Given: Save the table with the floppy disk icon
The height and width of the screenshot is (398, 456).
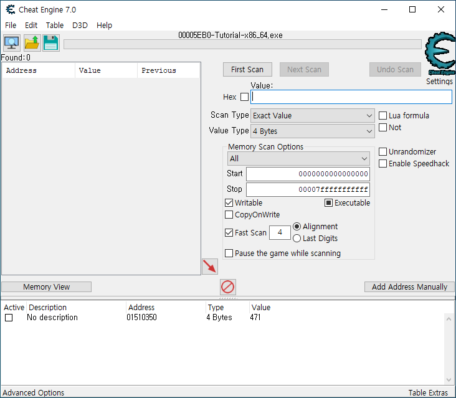Looking at the screenshot, I should pyautogui.click(x=51, y=43).
